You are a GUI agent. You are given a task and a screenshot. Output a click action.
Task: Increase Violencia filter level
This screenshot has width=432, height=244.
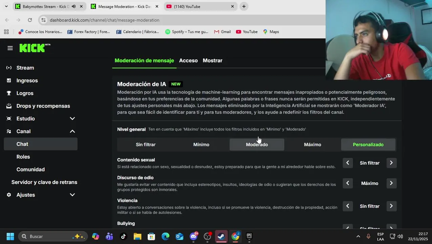pyautogui.click(x=391, y=206)
